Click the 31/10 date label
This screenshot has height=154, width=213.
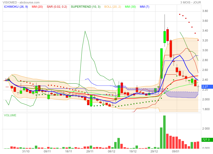click(x=26, y=151)
